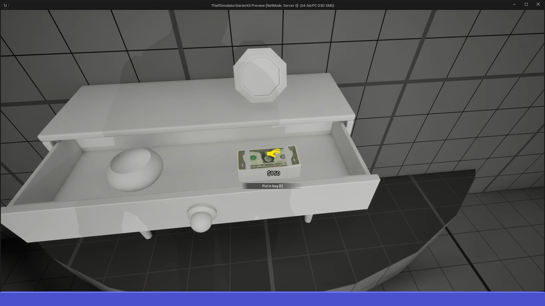Close the ThiefSimulatorStarterKit preview window

pos(538,5)
